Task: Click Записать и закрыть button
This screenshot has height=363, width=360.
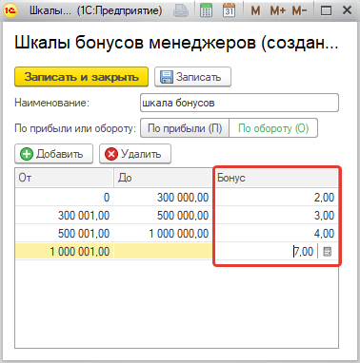Action: point(81,77)
